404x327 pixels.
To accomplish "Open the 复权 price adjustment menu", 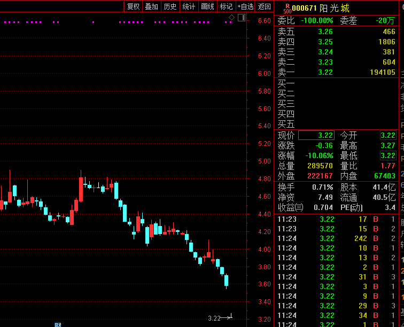I will [133, 6].
